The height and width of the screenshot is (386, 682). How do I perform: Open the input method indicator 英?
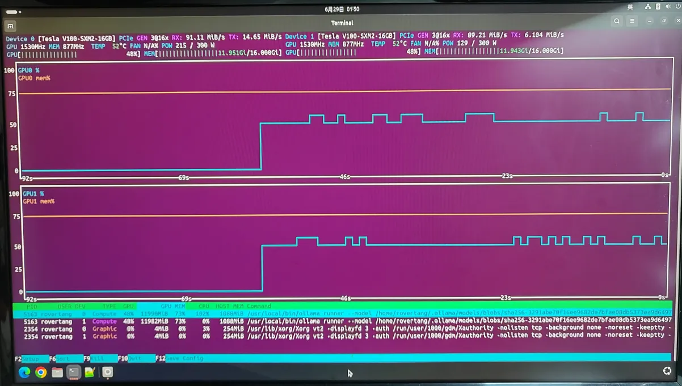(x=630, y=7)
